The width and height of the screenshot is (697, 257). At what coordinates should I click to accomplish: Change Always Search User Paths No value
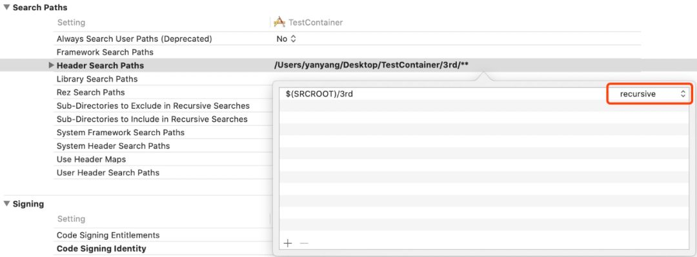tap(287, 39)
